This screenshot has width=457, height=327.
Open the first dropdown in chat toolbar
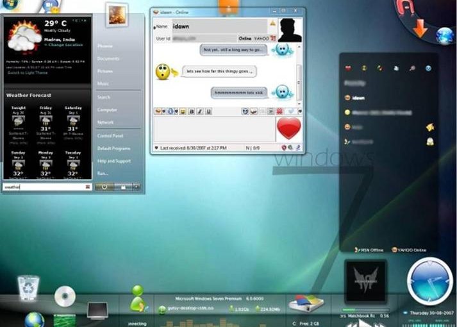coord(160,112)
